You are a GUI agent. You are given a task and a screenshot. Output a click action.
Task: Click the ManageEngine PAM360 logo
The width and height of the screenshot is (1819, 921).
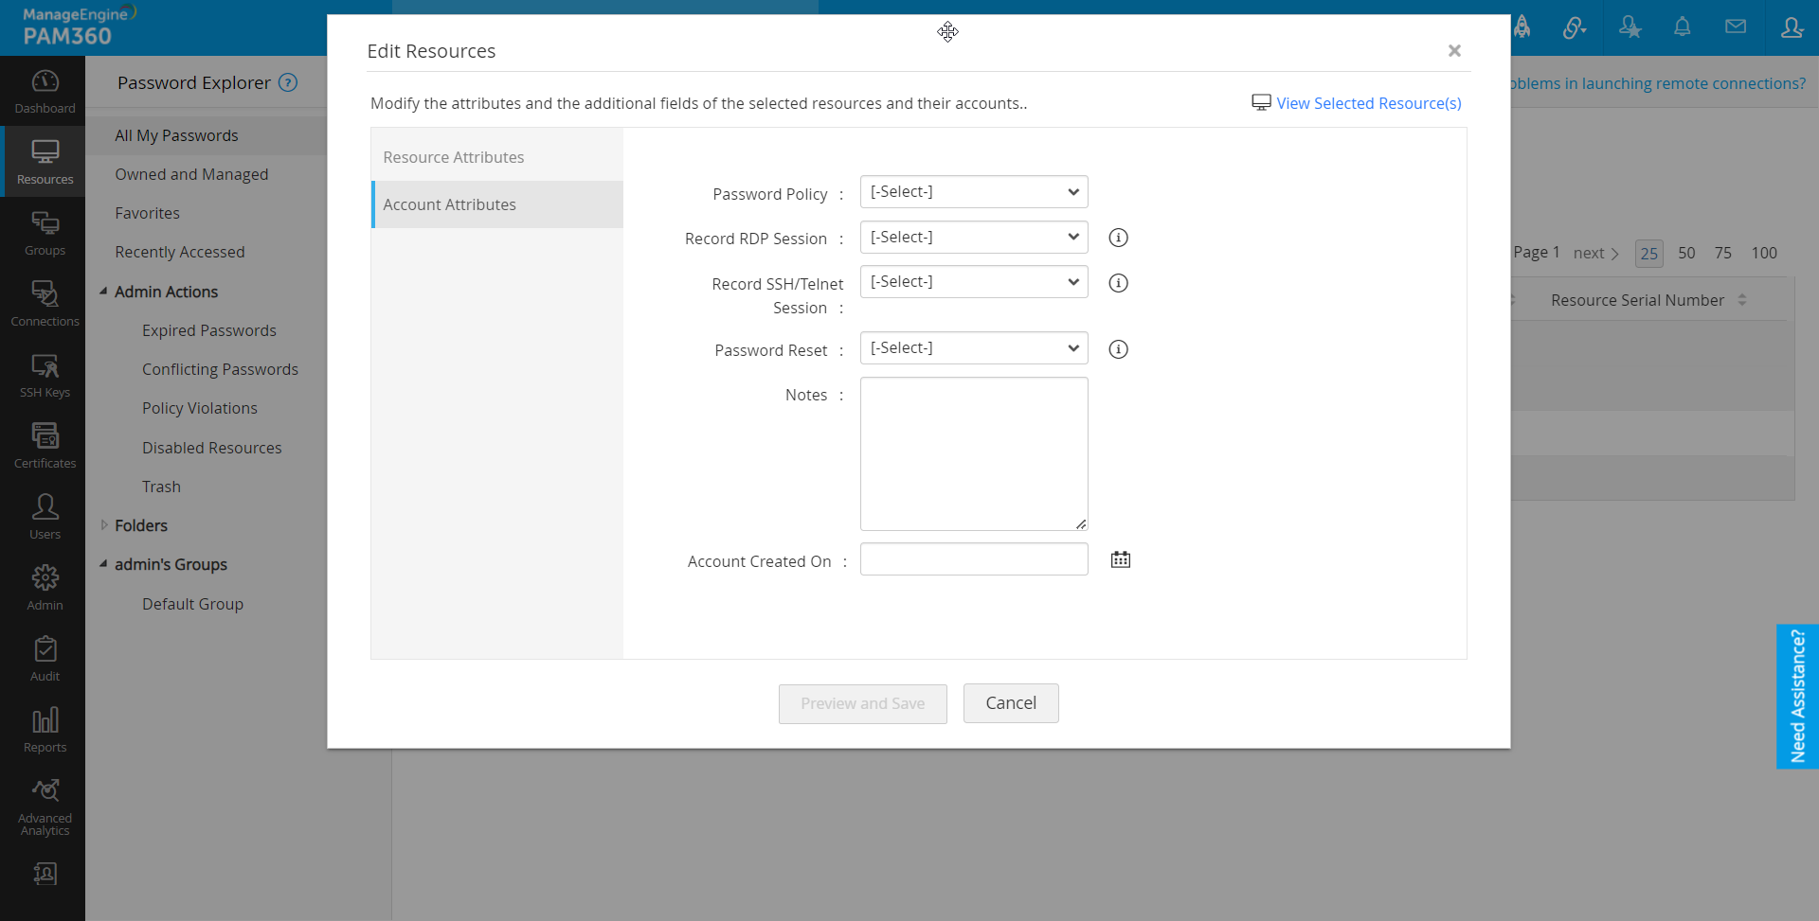80,27
